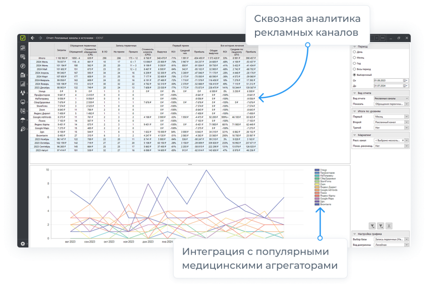The image size is (428, 286).
Task: Go forward with the right arrow
Action: pos(40,38)
